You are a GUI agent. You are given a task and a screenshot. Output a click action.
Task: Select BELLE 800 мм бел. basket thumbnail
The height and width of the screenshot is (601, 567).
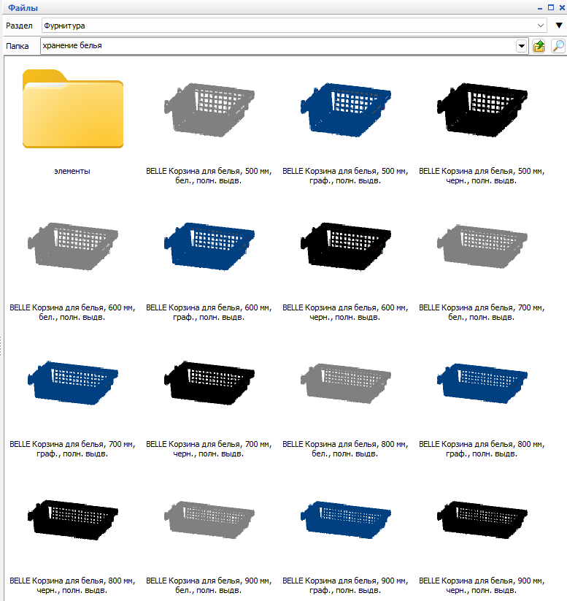click(x=346, y=383)
